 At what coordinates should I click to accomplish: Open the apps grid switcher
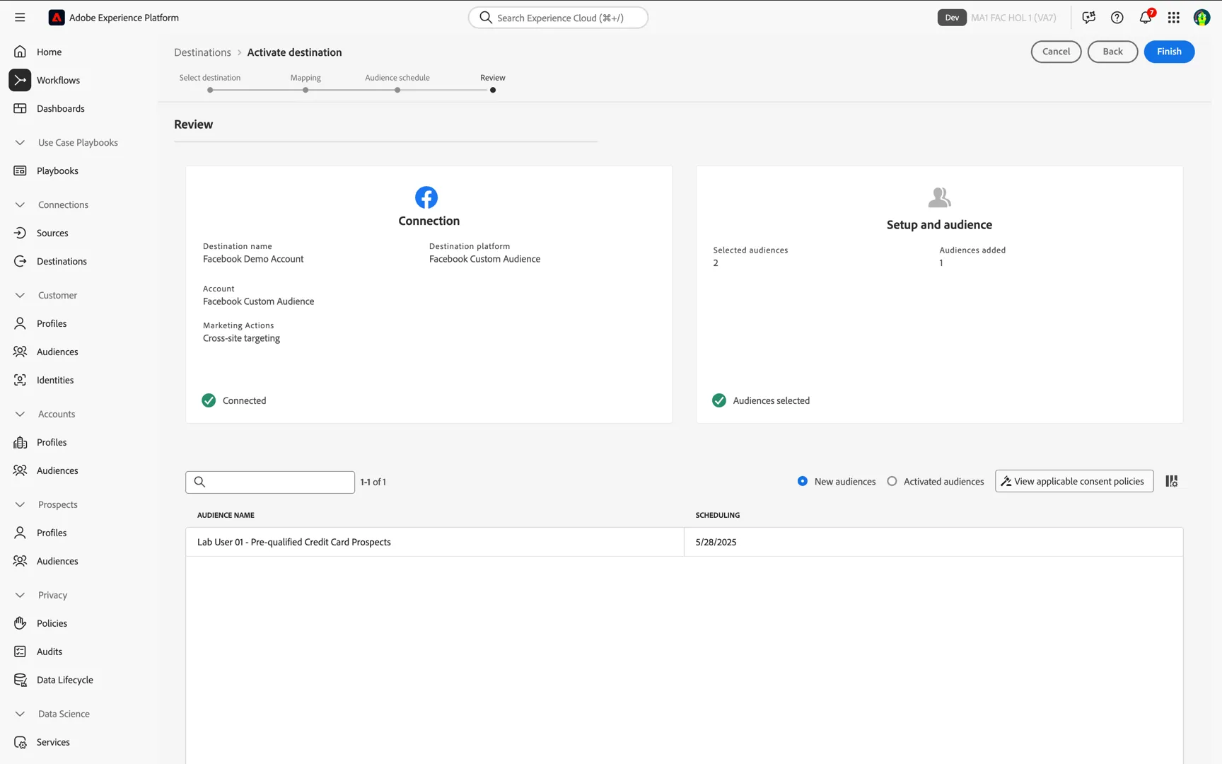coord(1174,18)
